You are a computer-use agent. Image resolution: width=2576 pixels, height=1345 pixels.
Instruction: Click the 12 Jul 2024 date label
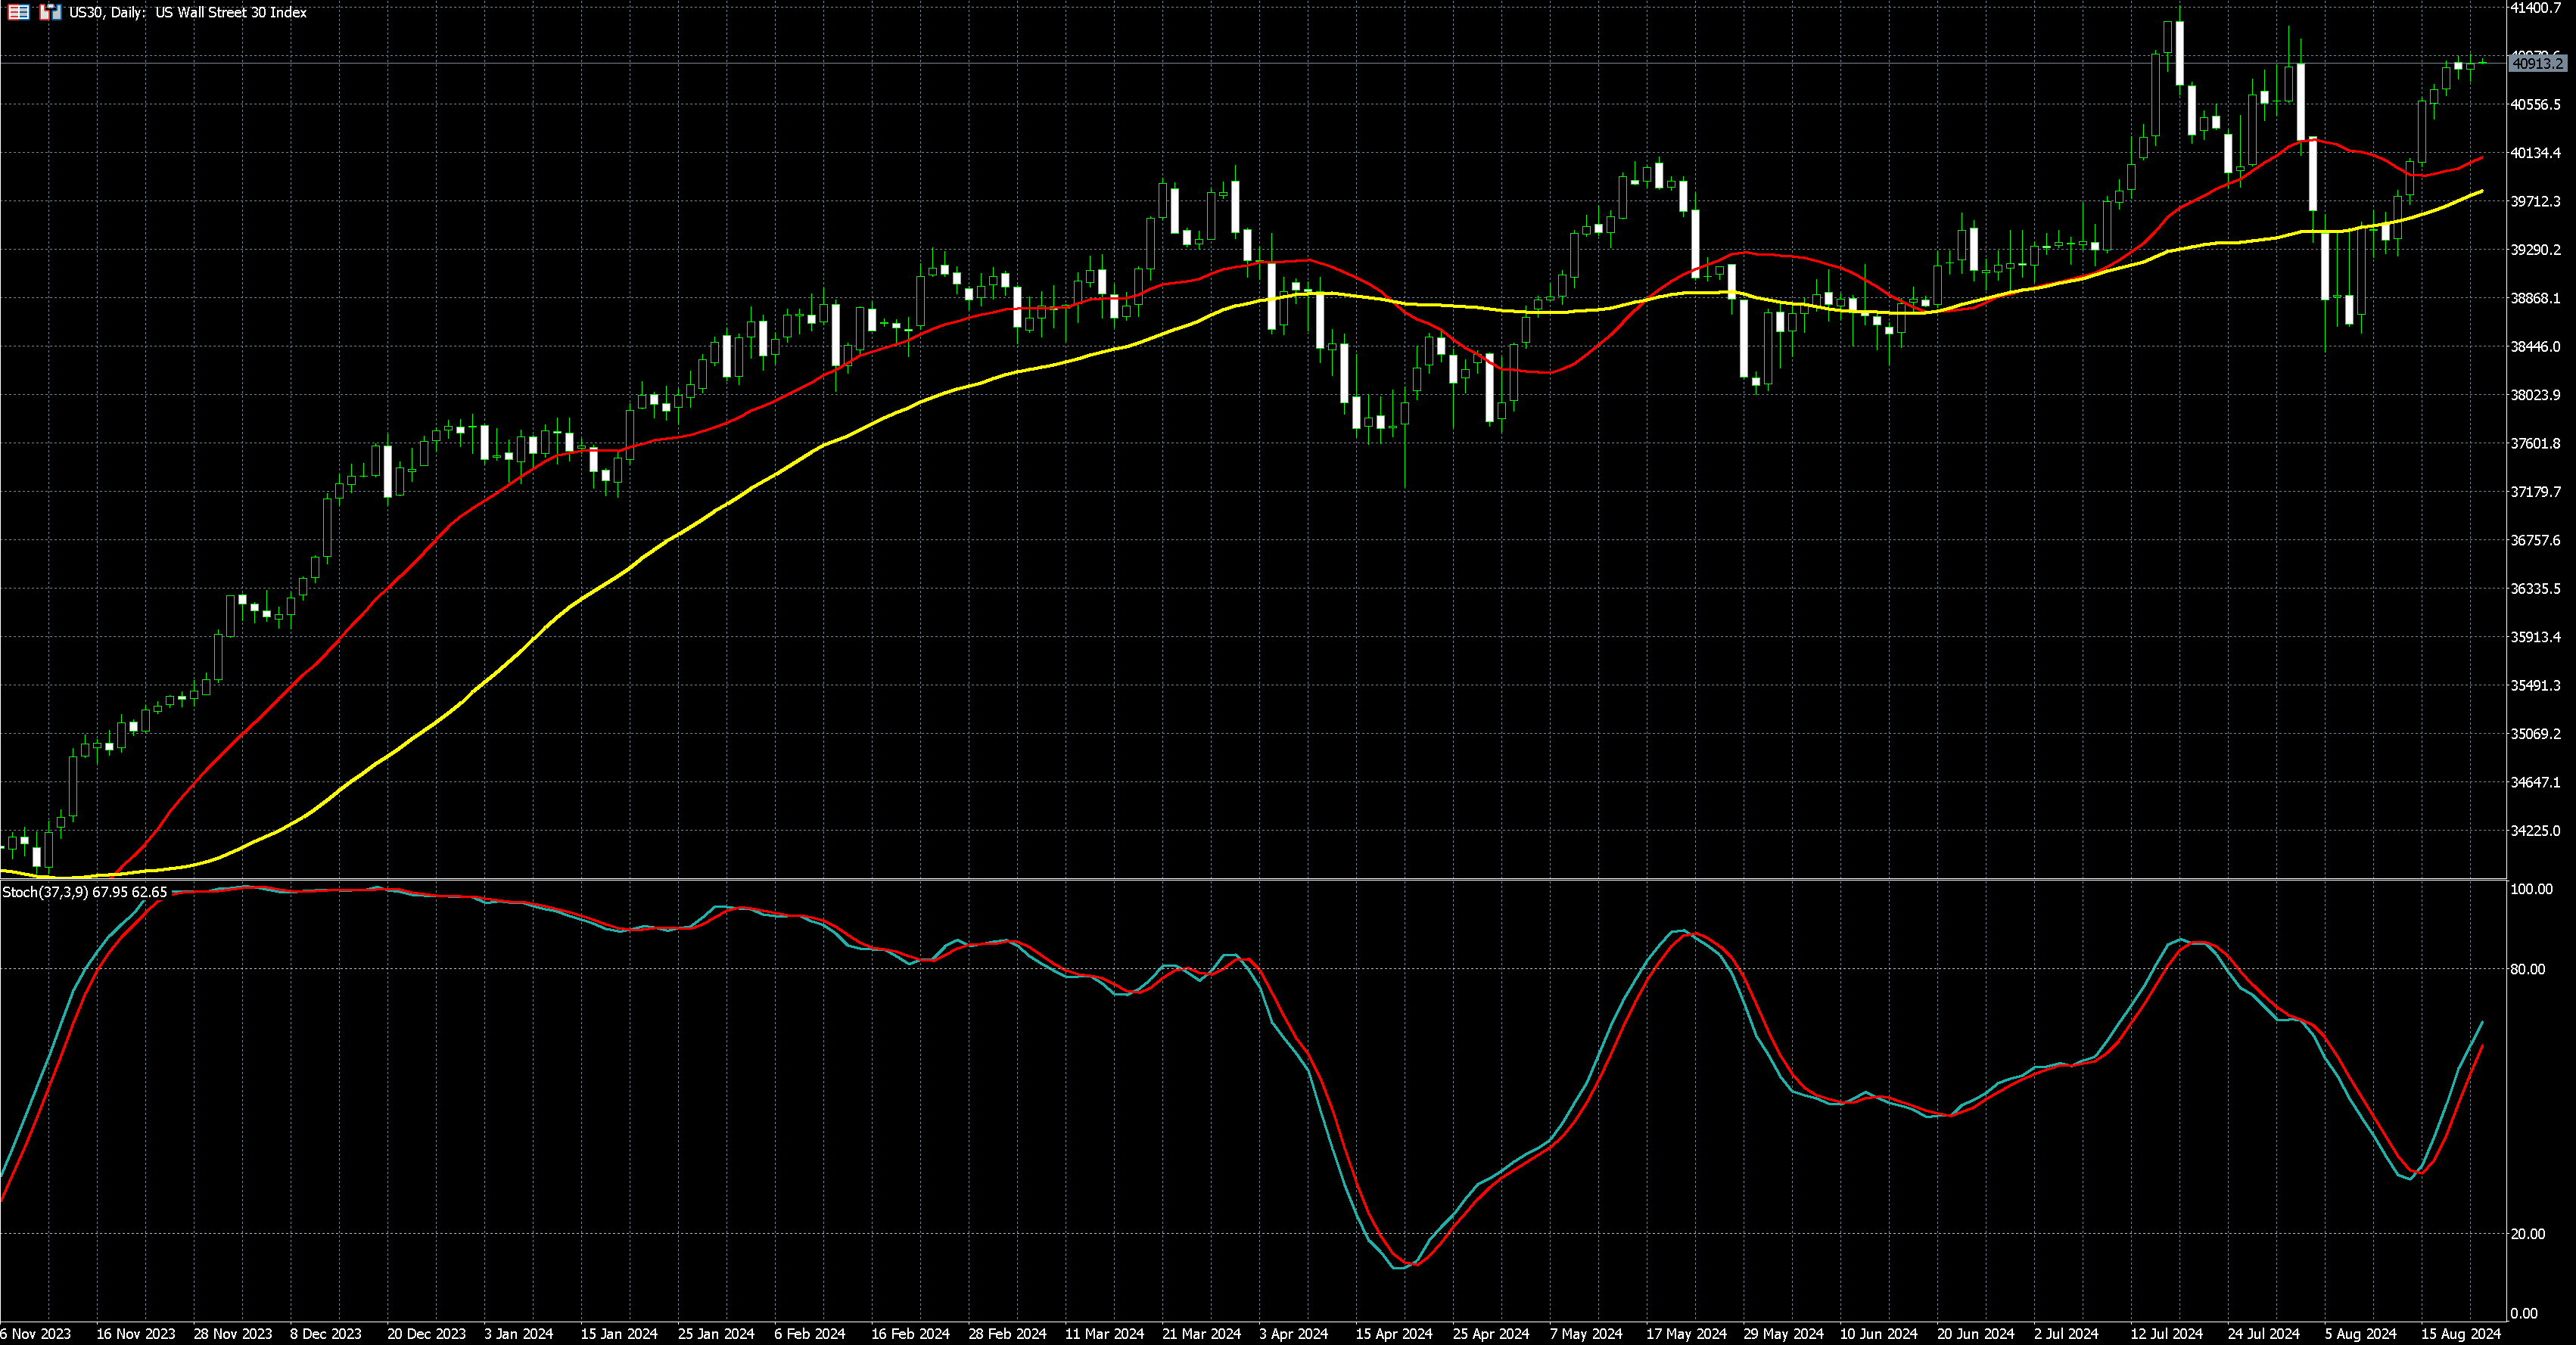pyautogui.click(x=2166, y=1334)
